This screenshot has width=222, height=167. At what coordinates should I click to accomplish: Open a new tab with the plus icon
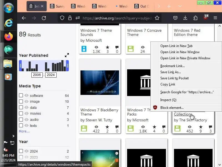(169, 6)
